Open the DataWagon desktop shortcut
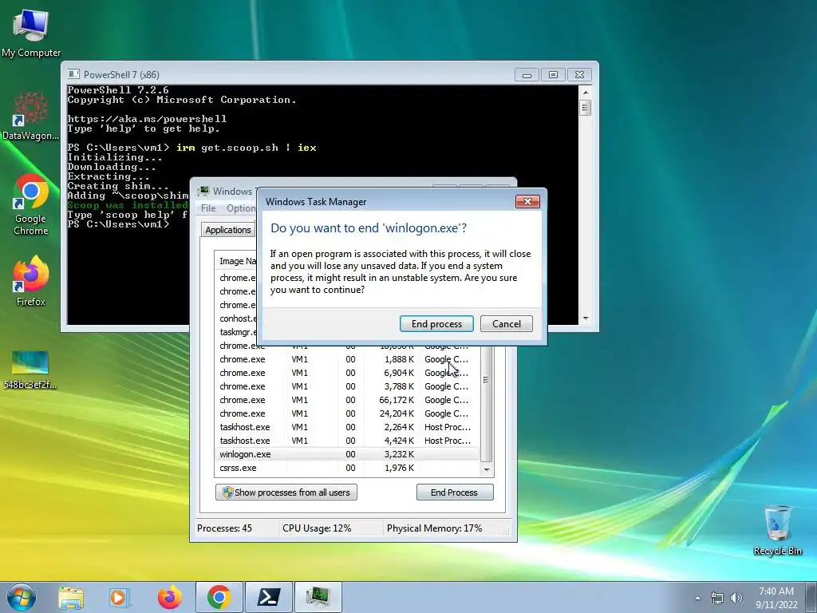 (31, 117)
